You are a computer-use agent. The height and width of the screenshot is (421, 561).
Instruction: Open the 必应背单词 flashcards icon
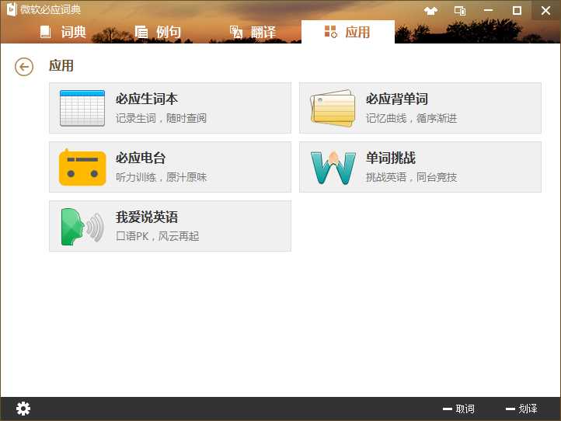pos(333,108)
